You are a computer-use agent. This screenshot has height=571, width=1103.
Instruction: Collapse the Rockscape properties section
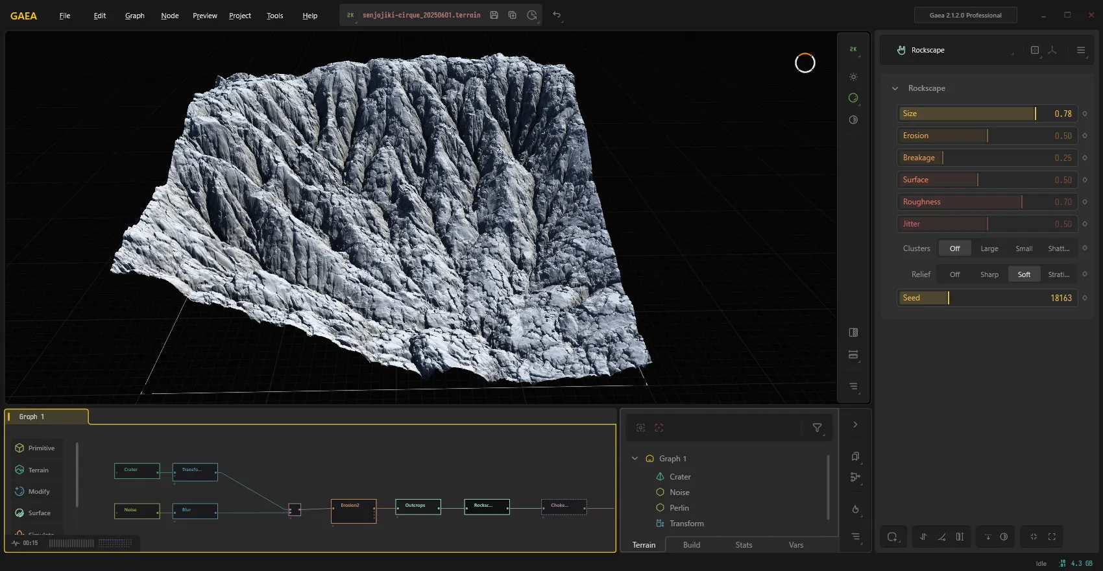coord(895,88)
